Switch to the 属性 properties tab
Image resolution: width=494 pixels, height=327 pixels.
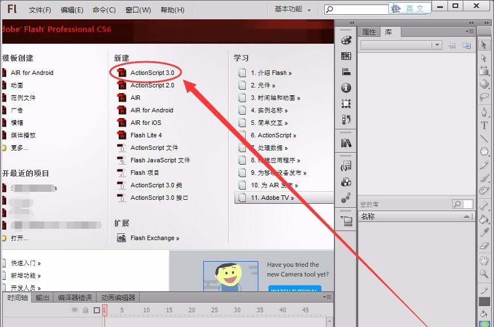(x=369, y=32)
